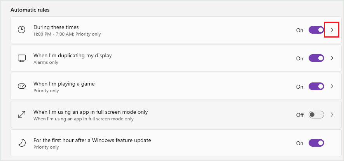Turn off the Windows feature update toggle
344x161 pixels.
pos(316,143)
